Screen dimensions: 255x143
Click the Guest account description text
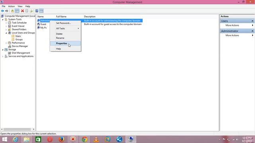click(113, 24)
